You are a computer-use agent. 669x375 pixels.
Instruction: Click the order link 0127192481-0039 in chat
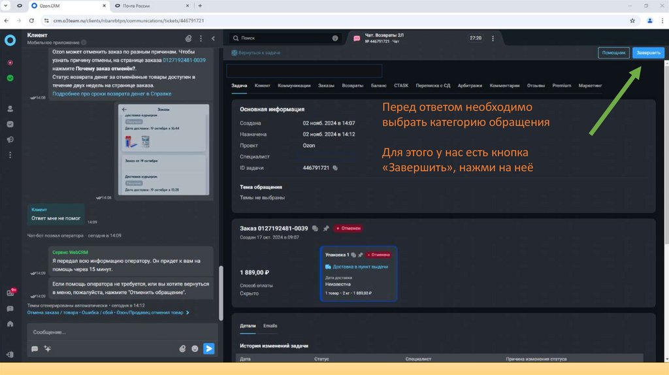(x=184, y=60)
